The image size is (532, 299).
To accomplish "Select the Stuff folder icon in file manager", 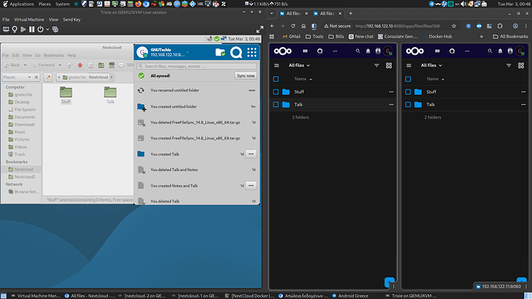I will [x=66, y=93].
